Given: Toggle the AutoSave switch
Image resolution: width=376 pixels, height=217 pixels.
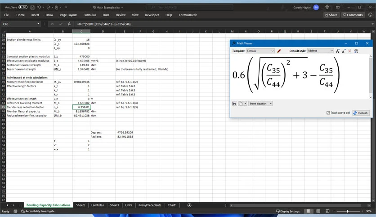Looking at the screenshot, I should tap(23, 8).
